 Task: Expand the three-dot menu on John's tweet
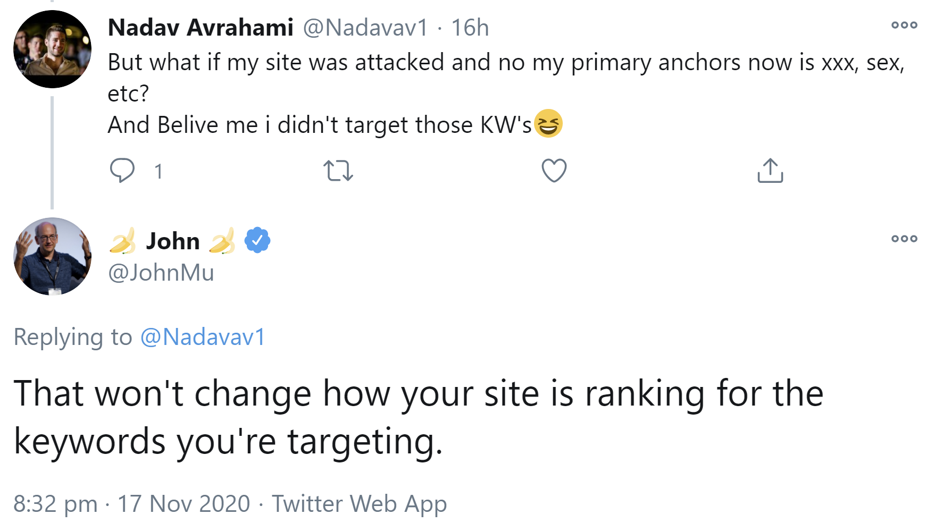pos(904,239)
